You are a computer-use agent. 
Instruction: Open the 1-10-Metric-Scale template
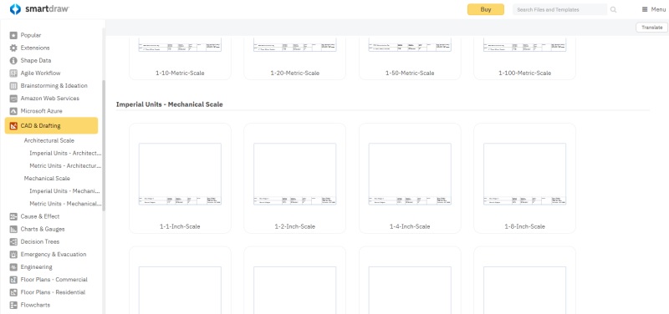[180, 58]
